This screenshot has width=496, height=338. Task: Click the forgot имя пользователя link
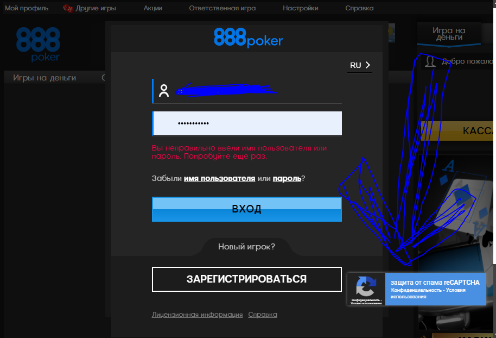click(x=220, y=178)
